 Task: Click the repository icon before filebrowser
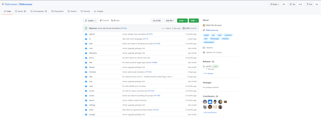pos(3,4)
